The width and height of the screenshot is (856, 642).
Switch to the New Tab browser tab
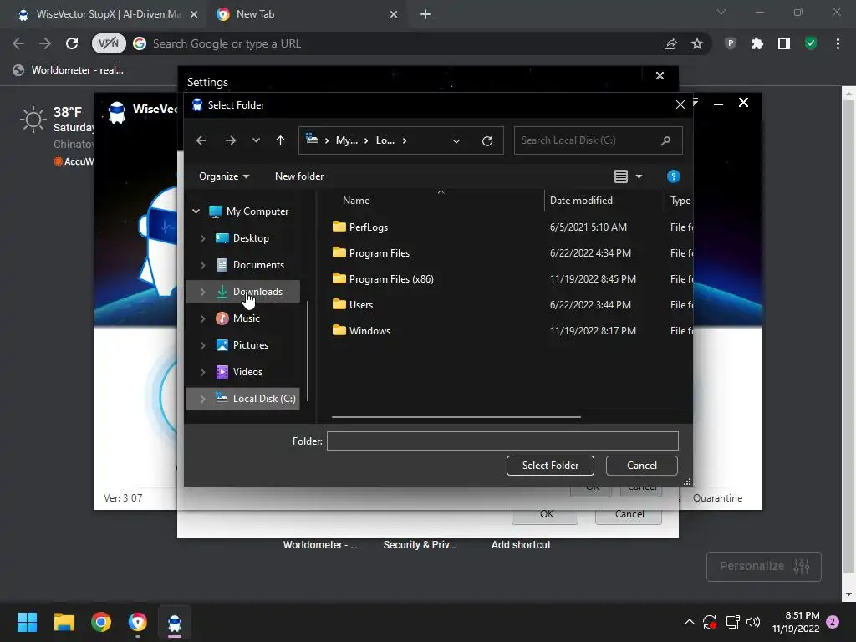306,14
